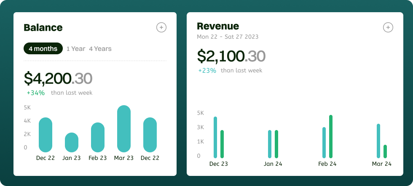Click the $4,200.30 balance amount

[x=58, y=79]
